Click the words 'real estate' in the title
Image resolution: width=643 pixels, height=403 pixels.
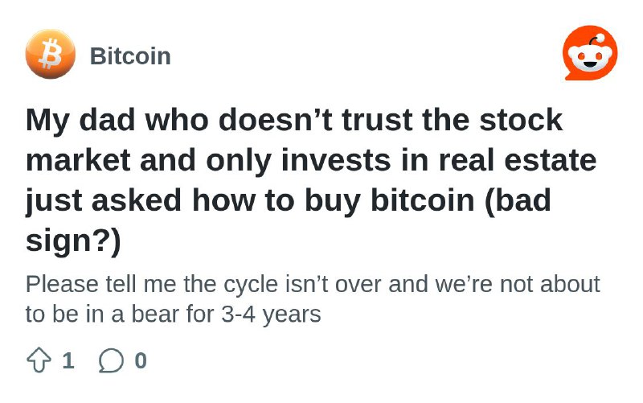pos(518,160)
